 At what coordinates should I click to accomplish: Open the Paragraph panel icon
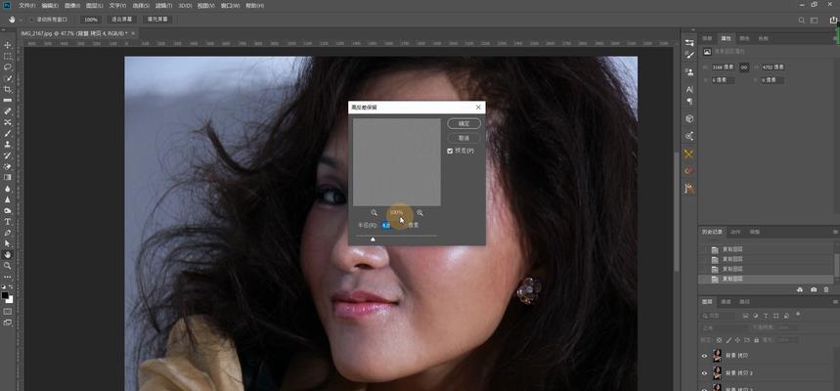pyautogui.click(x=689, y=102)
